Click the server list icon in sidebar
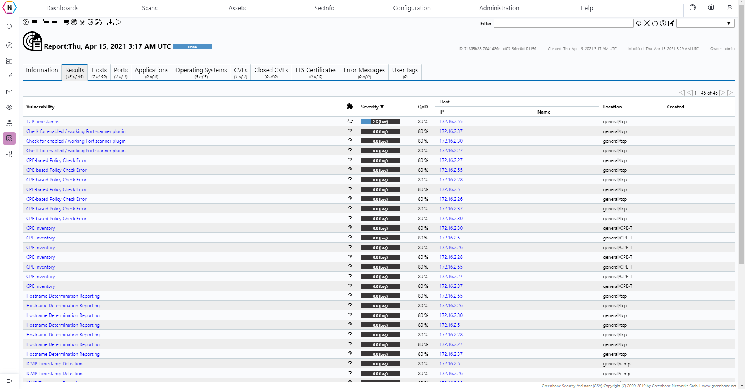The image size is (745, 389). 9,61
